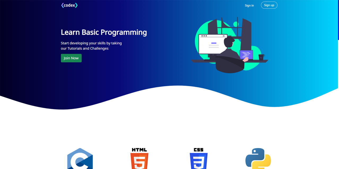Click the Sign up button

click(x=269, y=5)
